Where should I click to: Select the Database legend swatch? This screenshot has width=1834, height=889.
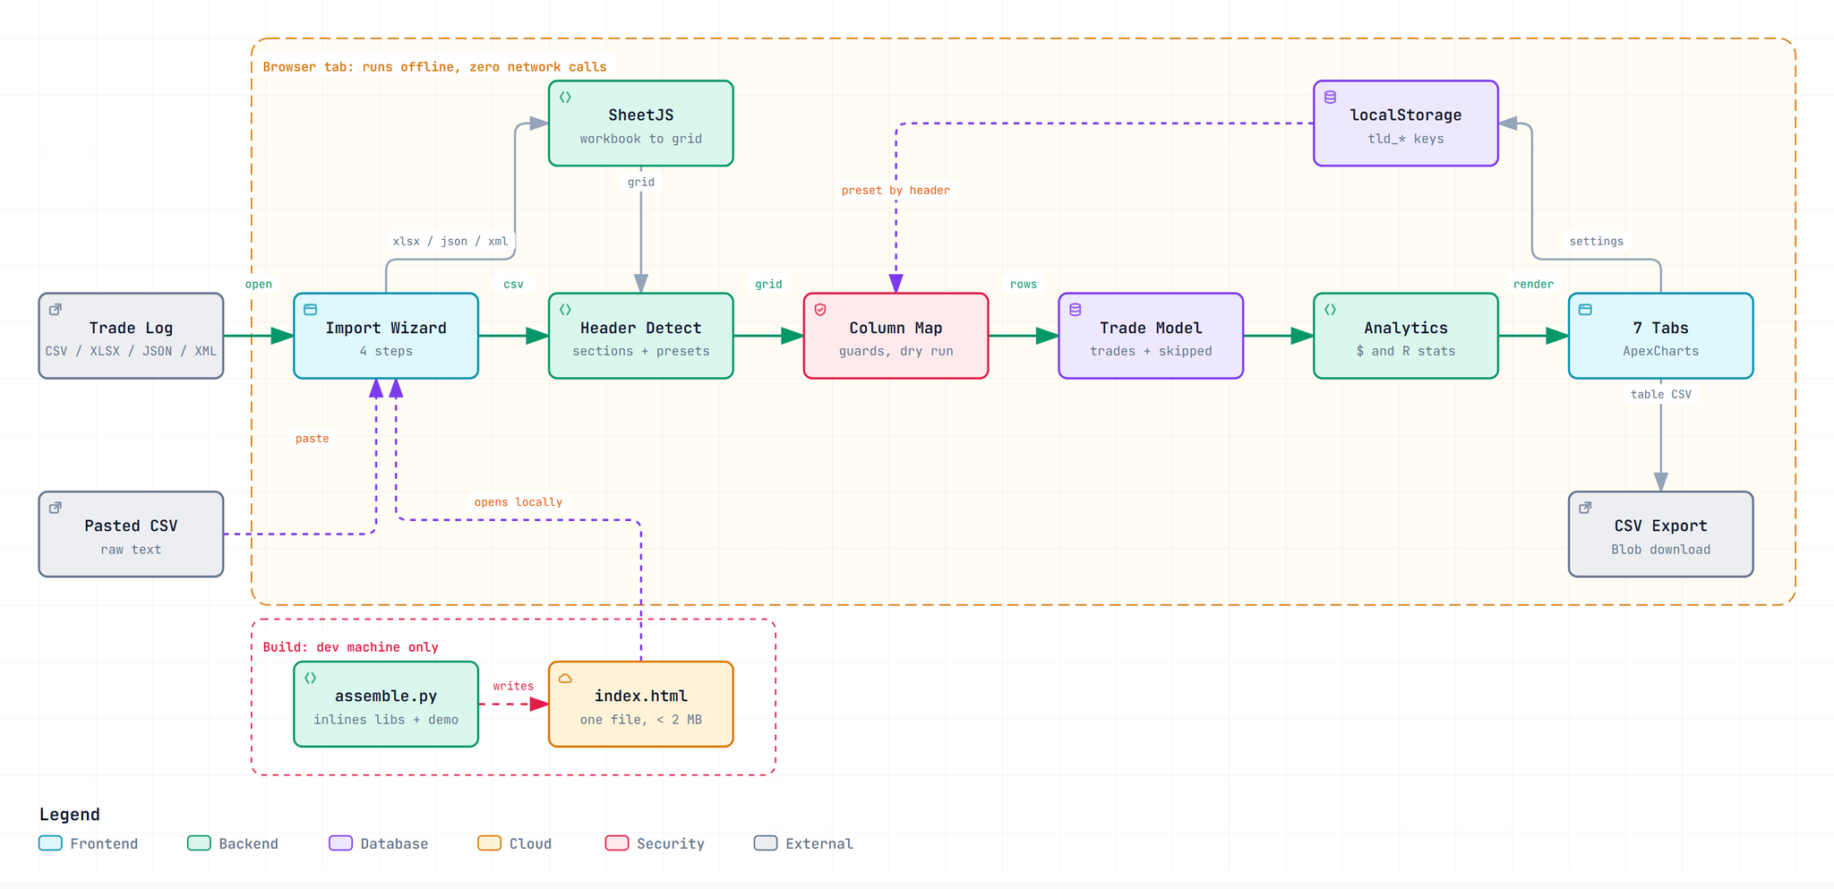[x=340, y=843]
